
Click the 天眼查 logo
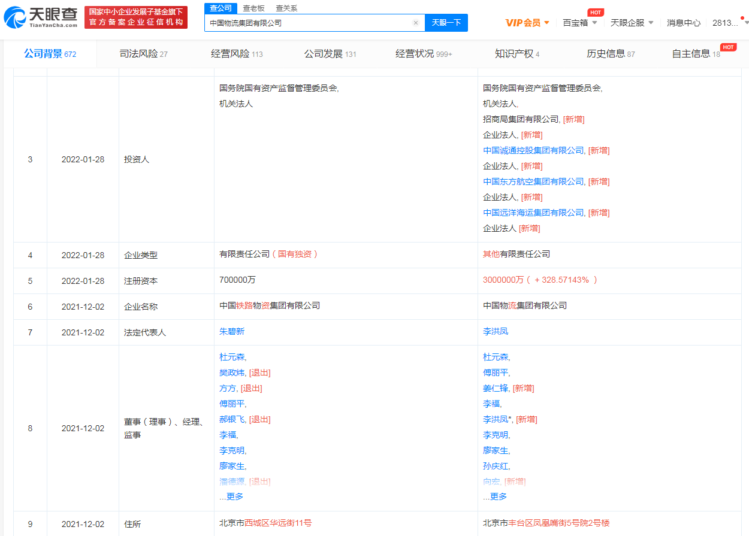click(41, 17)
